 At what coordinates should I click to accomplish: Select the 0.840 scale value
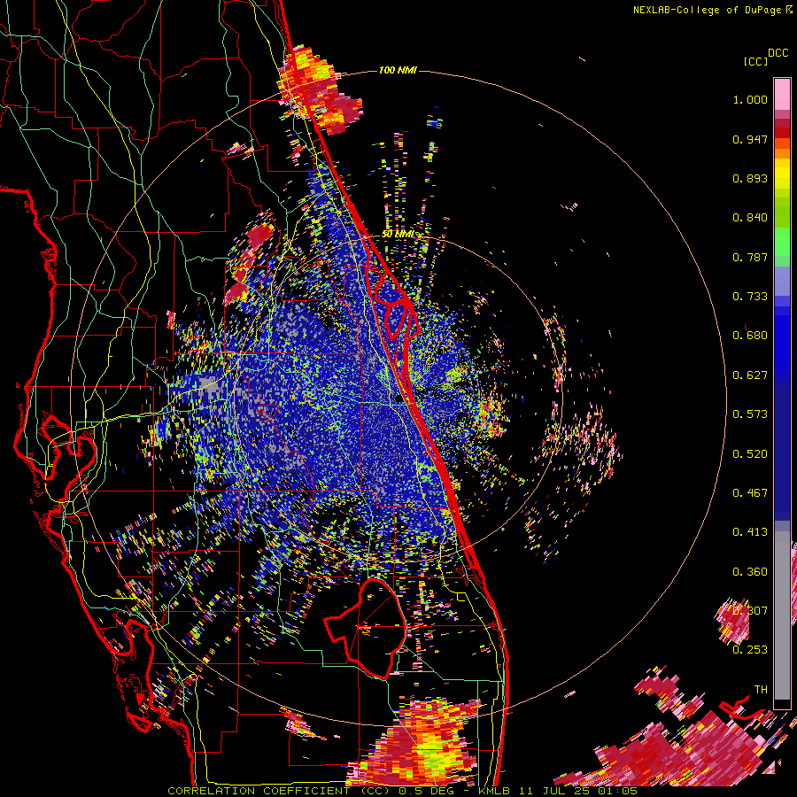click(750, 218)
